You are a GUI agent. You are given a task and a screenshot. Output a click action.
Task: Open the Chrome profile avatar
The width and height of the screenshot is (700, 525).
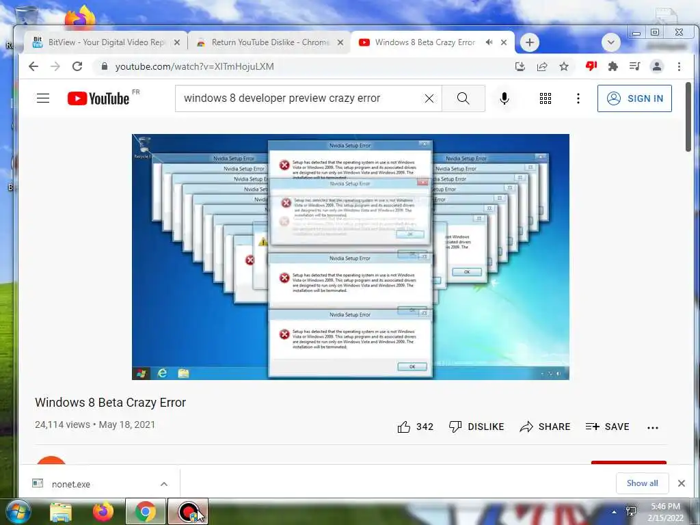(x=657, y=66)
